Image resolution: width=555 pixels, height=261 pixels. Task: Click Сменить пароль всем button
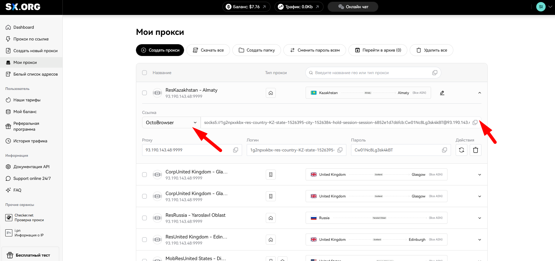(x=315, y=50)
